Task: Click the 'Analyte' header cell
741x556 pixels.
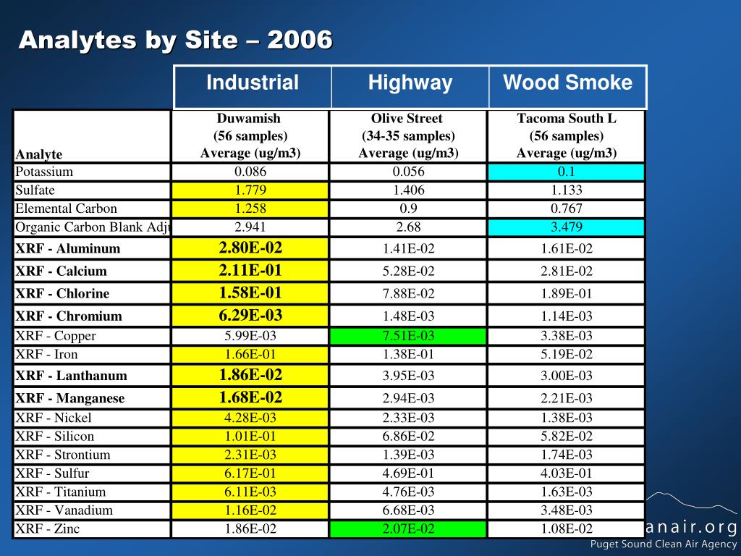Action: tap(92, 137)
